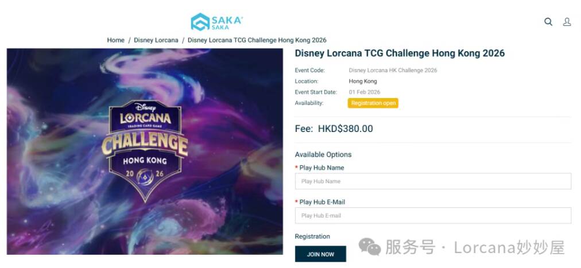Click the user account icon
The width and height of the screenshot is (581, 268).
point(567,22)
